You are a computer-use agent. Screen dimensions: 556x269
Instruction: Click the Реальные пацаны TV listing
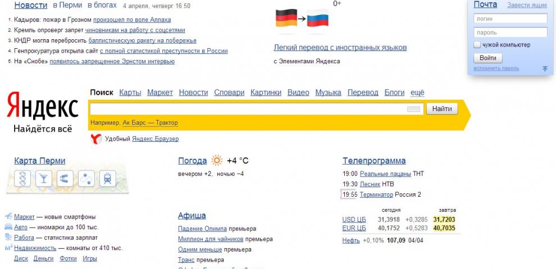point(385,174)
